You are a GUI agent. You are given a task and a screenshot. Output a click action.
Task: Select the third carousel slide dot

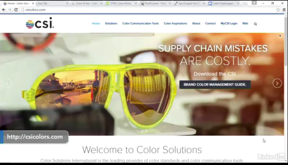pyautogui.click(x=146, y=131)
